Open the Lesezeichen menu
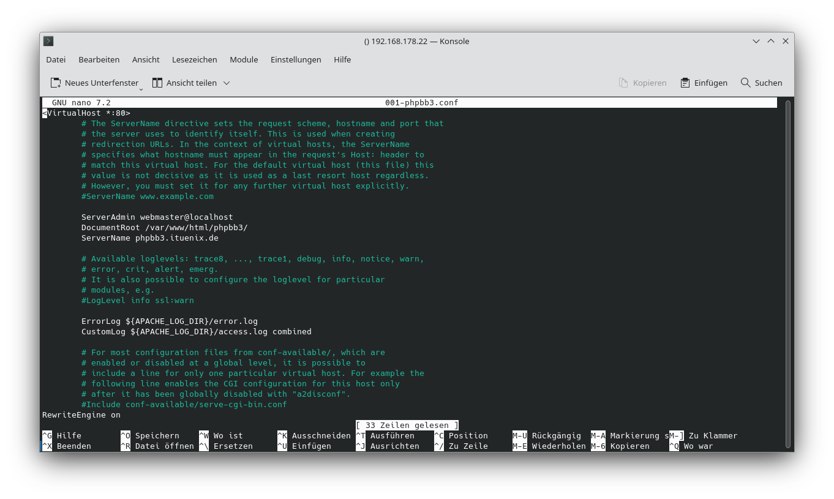The image size is (834, 499). pyautogui.click(x=194, y=59)
